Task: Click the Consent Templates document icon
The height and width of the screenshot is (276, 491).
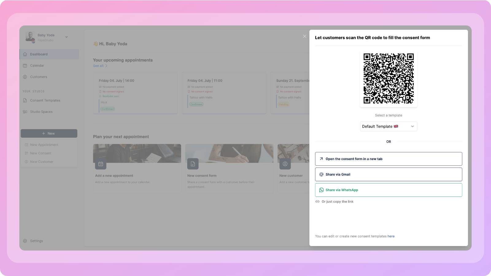Action: (25, 101)
